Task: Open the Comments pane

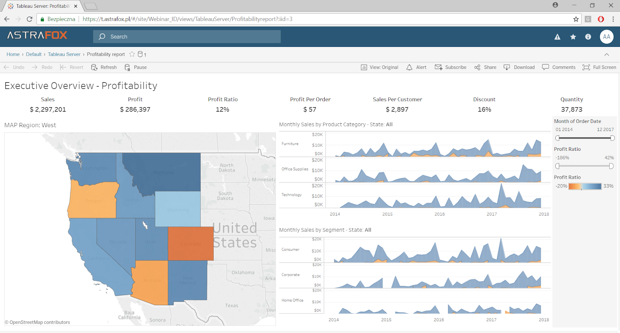Action: coord(558,67)
